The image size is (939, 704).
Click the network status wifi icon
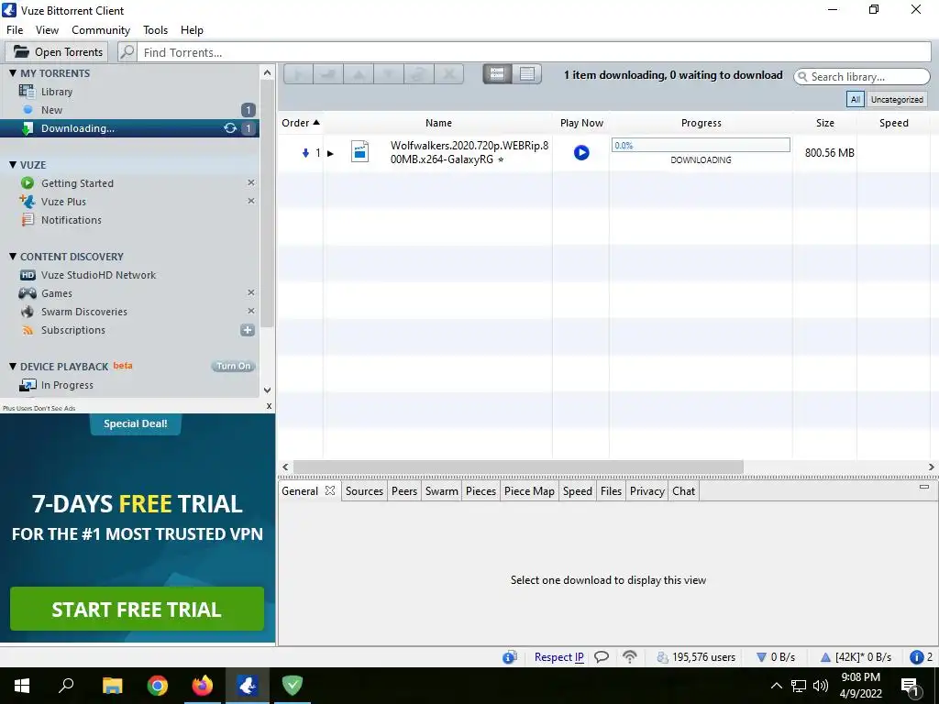click(x=629, y=656)
